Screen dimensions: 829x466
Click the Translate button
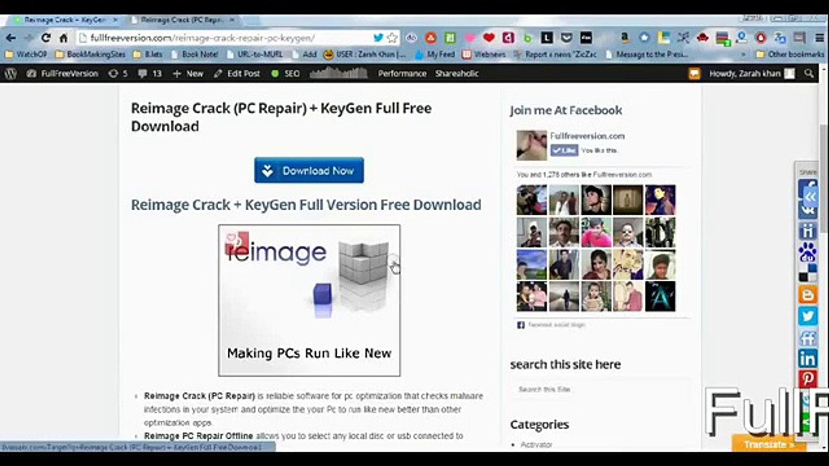pyautogui.click(x=768, y=444)
